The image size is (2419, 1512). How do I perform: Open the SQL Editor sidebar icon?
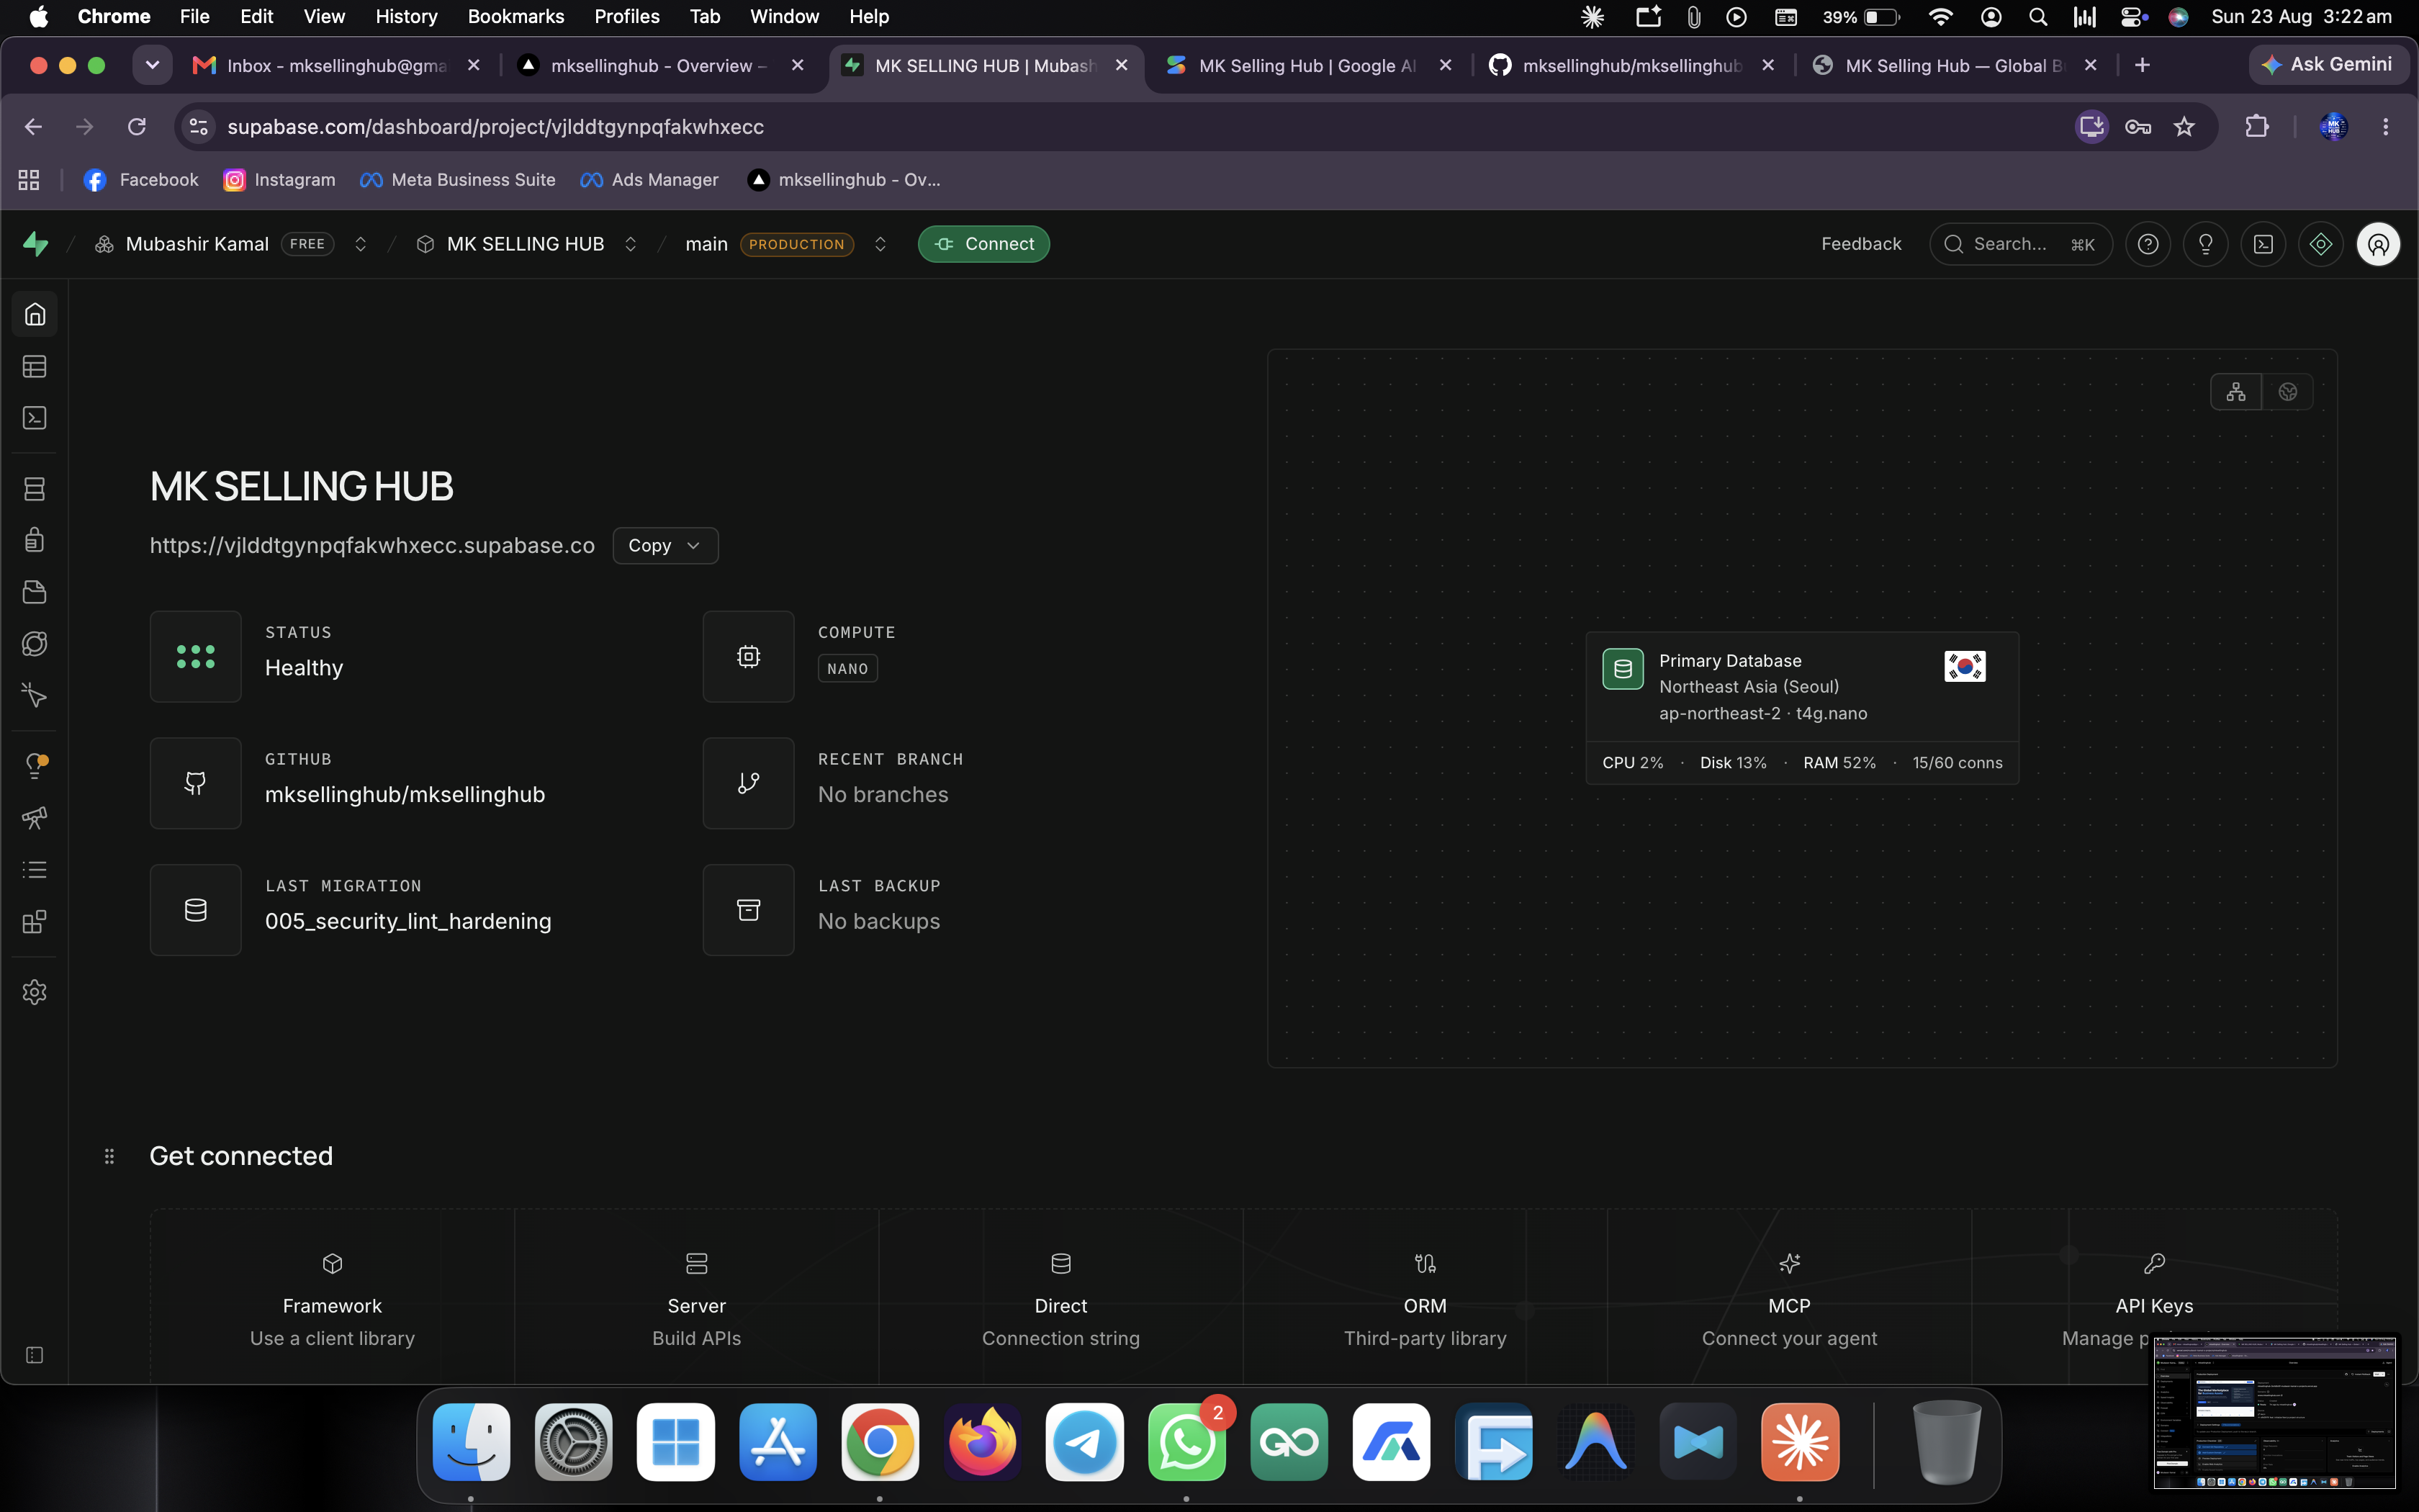35,418
